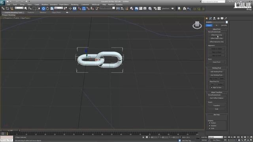
Task: Activate Select and Rotate tool
Action: [47, 8]
